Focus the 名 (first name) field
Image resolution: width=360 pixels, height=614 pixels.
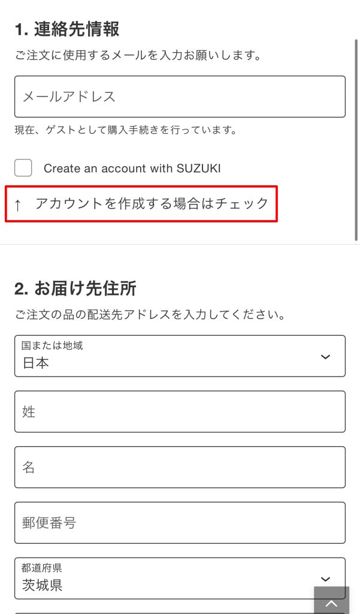tap(180, 467)
